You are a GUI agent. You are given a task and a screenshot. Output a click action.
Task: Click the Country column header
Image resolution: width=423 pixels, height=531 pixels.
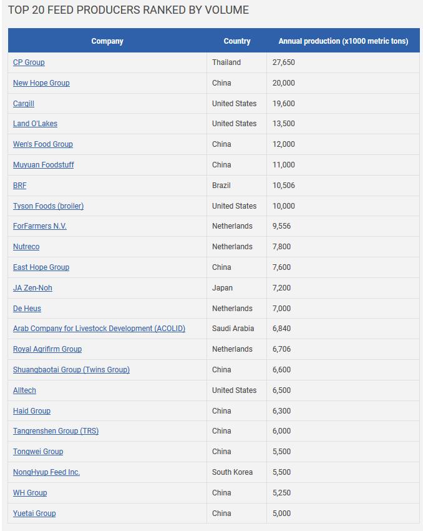(x=237, y=41)
